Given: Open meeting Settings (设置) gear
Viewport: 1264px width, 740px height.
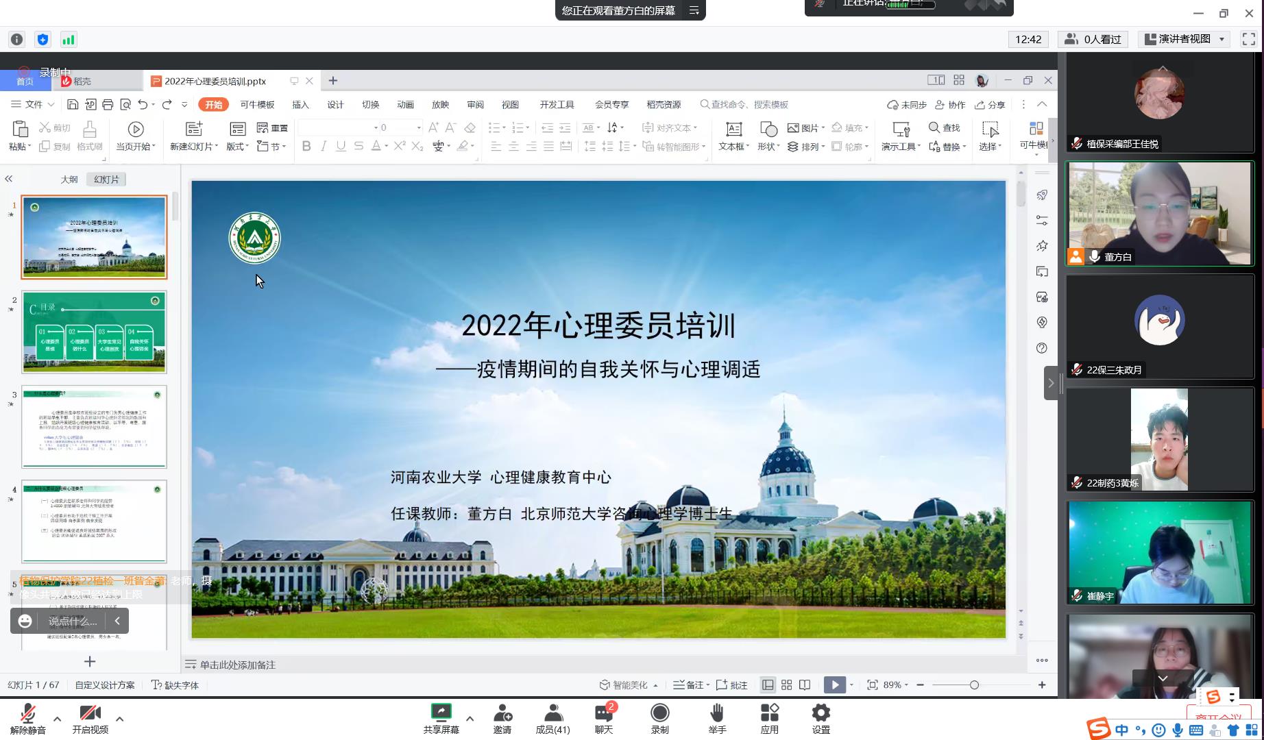Looking at the screenshot, I should pyautogui.click(x=821, y=713).
